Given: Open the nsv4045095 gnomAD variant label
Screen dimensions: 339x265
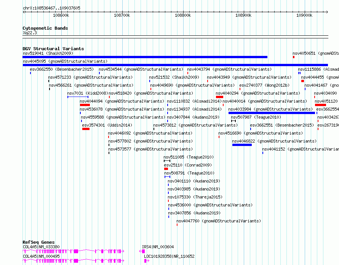Looking at the screenshot, I should [65, 61].
